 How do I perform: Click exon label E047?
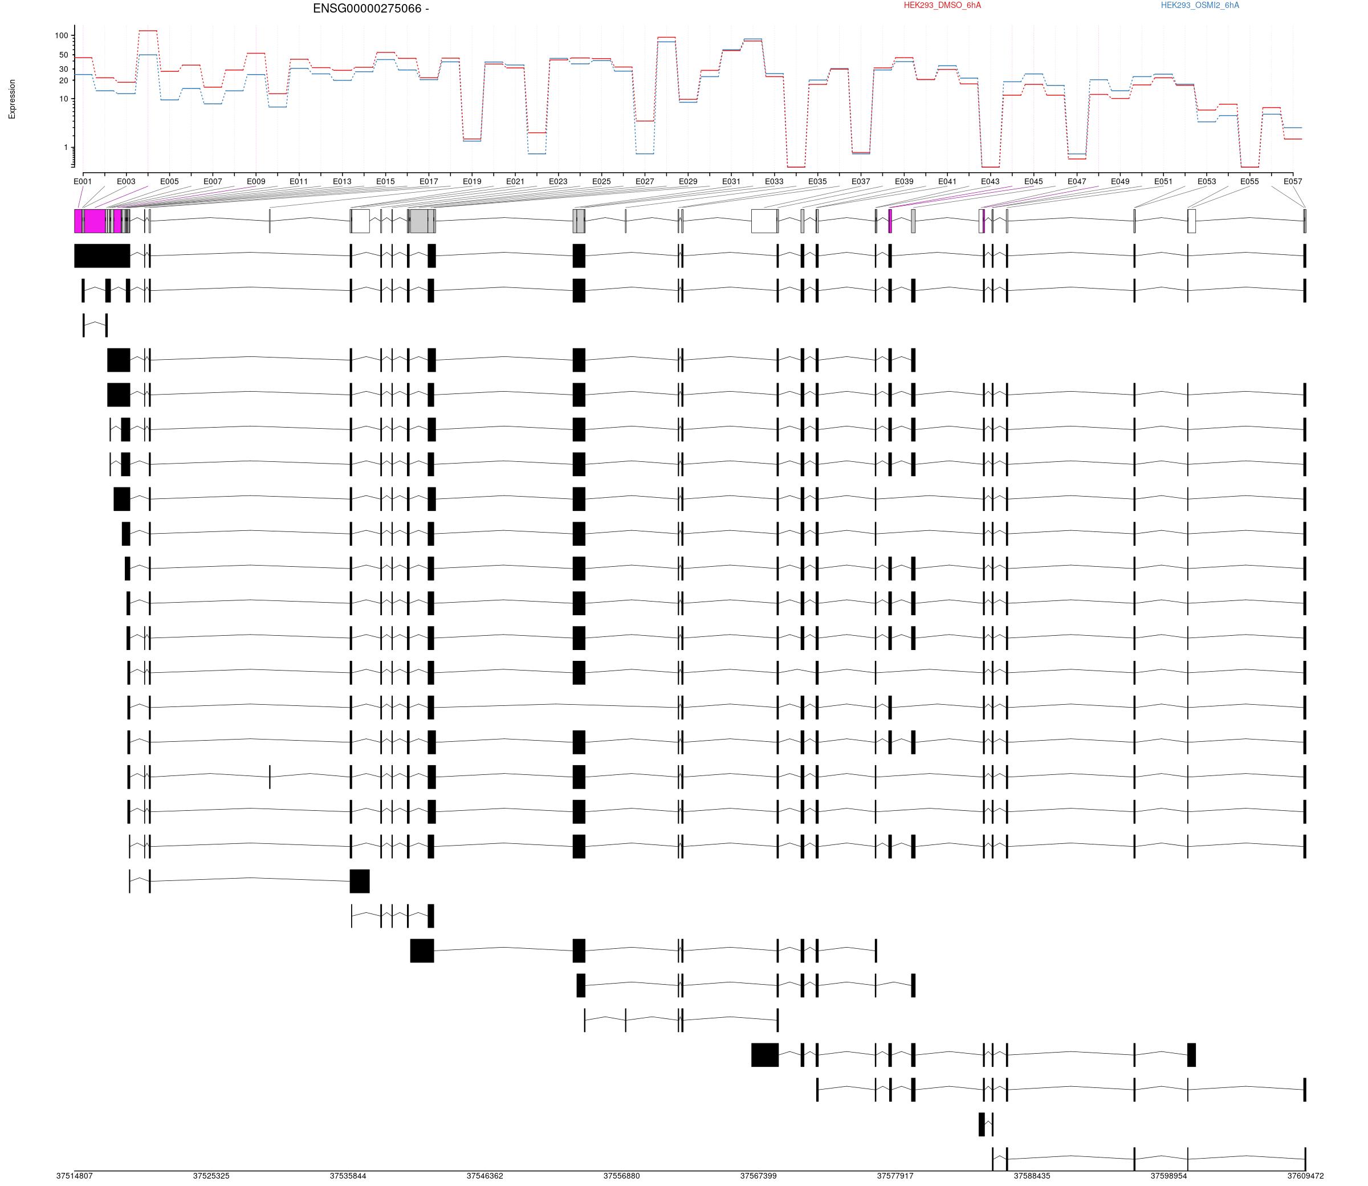tap(1077, 181)
